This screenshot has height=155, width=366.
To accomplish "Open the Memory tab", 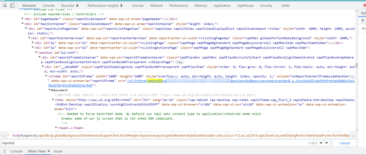I will 201,6.
